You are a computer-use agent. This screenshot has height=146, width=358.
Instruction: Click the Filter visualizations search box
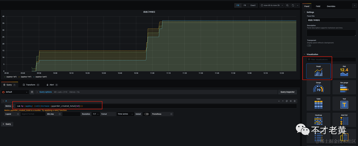click(x=331, y=59)
